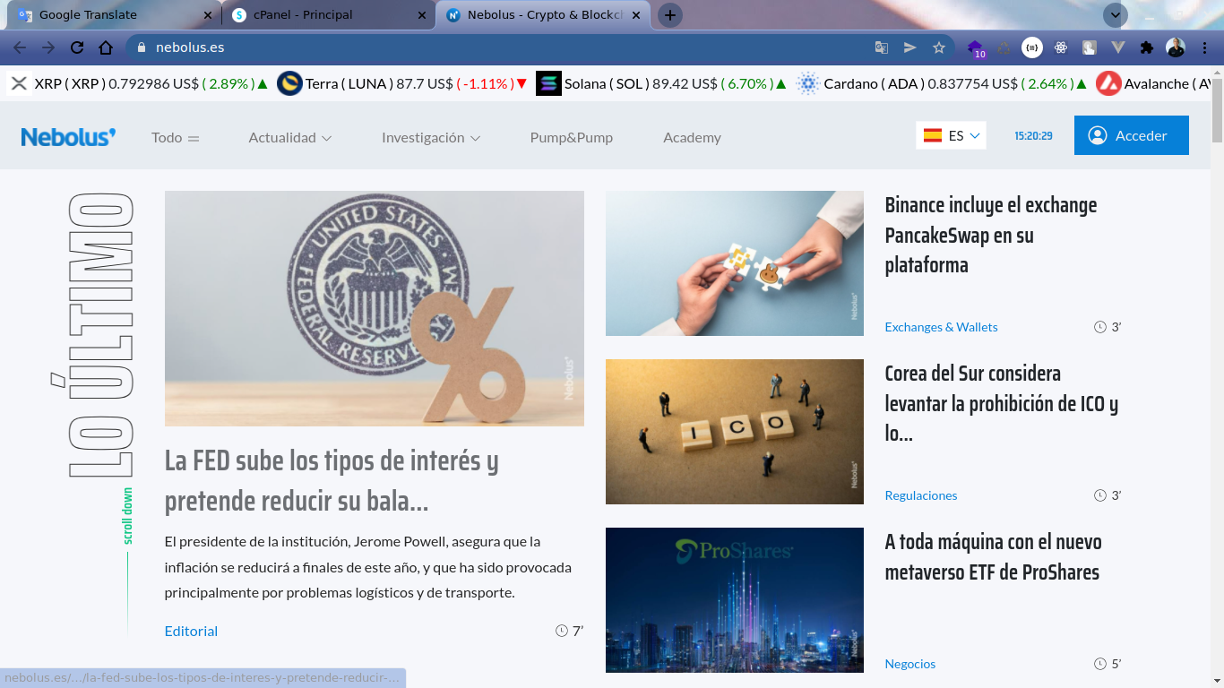Click the Solana coin icon in ticker
Viewport: 1224px width, 688px height.
tap(548, 83)
